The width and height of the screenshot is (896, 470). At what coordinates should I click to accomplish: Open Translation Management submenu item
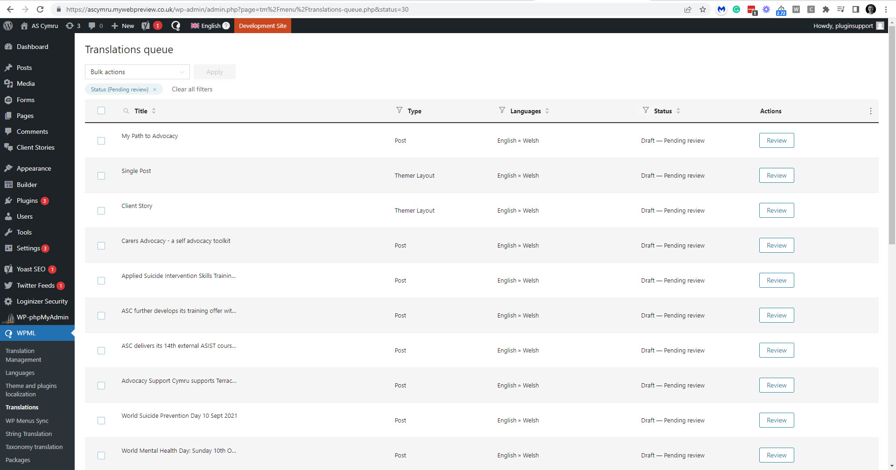coord(23,355)
